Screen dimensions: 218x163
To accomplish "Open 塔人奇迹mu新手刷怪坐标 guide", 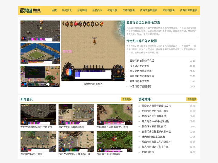I will click(155, 121).
